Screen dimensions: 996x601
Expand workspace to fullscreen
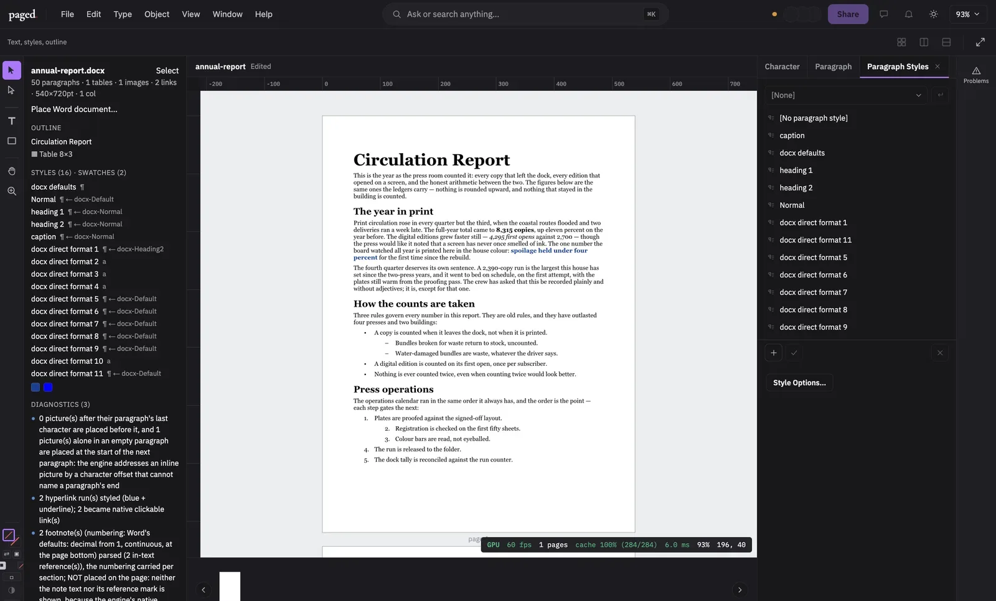[x=980, y=42]
